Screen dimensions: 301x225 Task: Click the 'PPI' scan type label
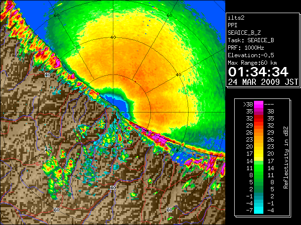232,25
